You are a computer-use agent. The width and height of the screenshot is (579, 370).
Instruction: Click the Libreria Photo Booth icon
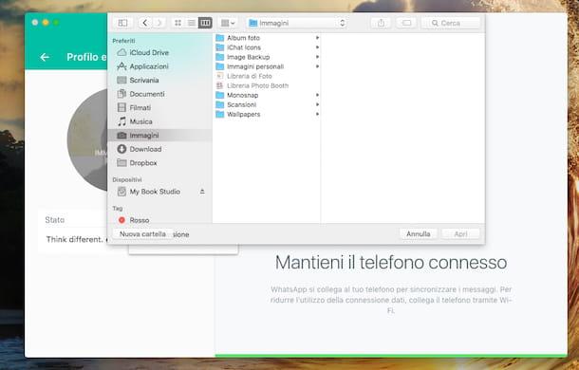[x=219, y=85]
